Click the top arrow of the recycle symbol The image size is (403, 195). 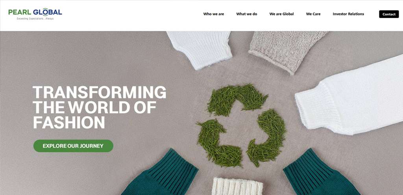click(x=237, y=99)
